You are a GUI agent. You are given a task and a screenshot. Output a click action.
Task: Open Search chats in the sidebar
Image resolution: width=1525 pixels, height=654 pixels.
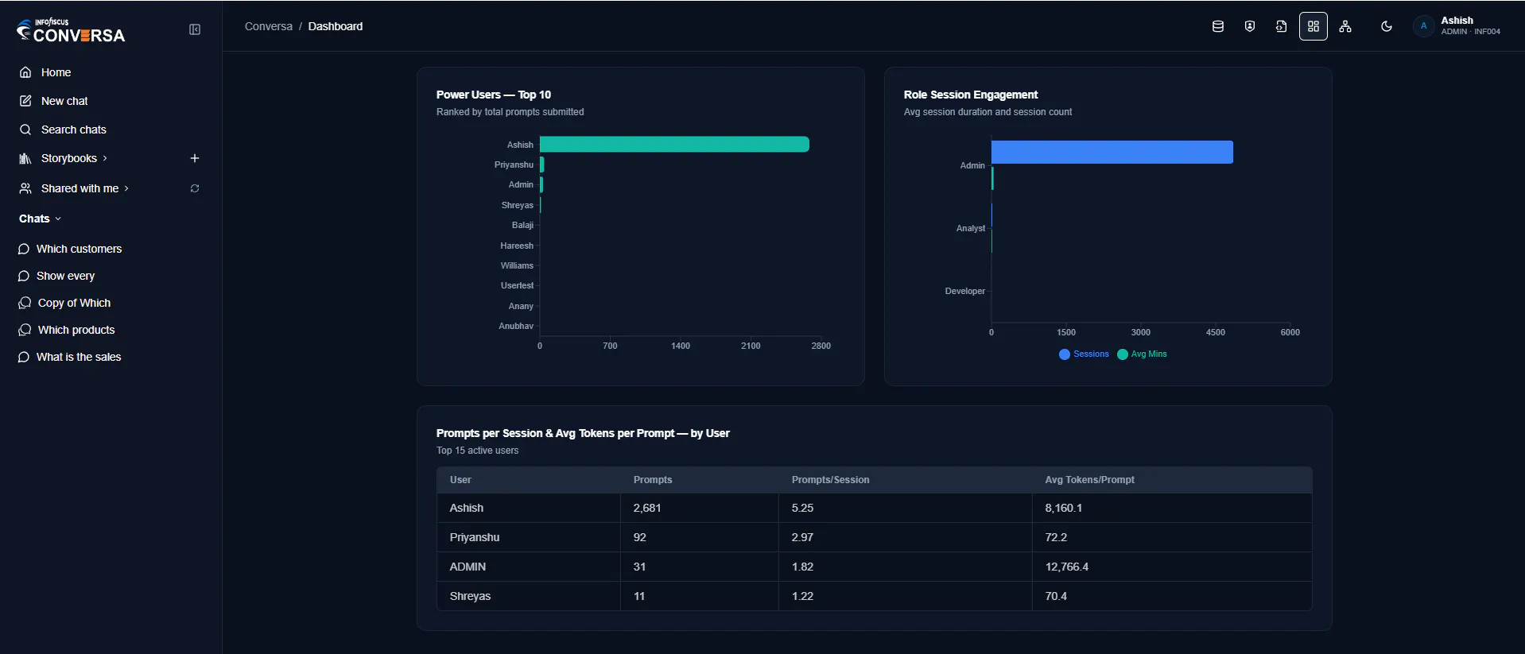coord(73,130)
